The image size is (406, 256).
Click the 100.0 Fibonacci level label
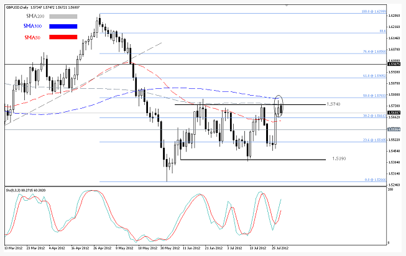click(x=374, y=11)
